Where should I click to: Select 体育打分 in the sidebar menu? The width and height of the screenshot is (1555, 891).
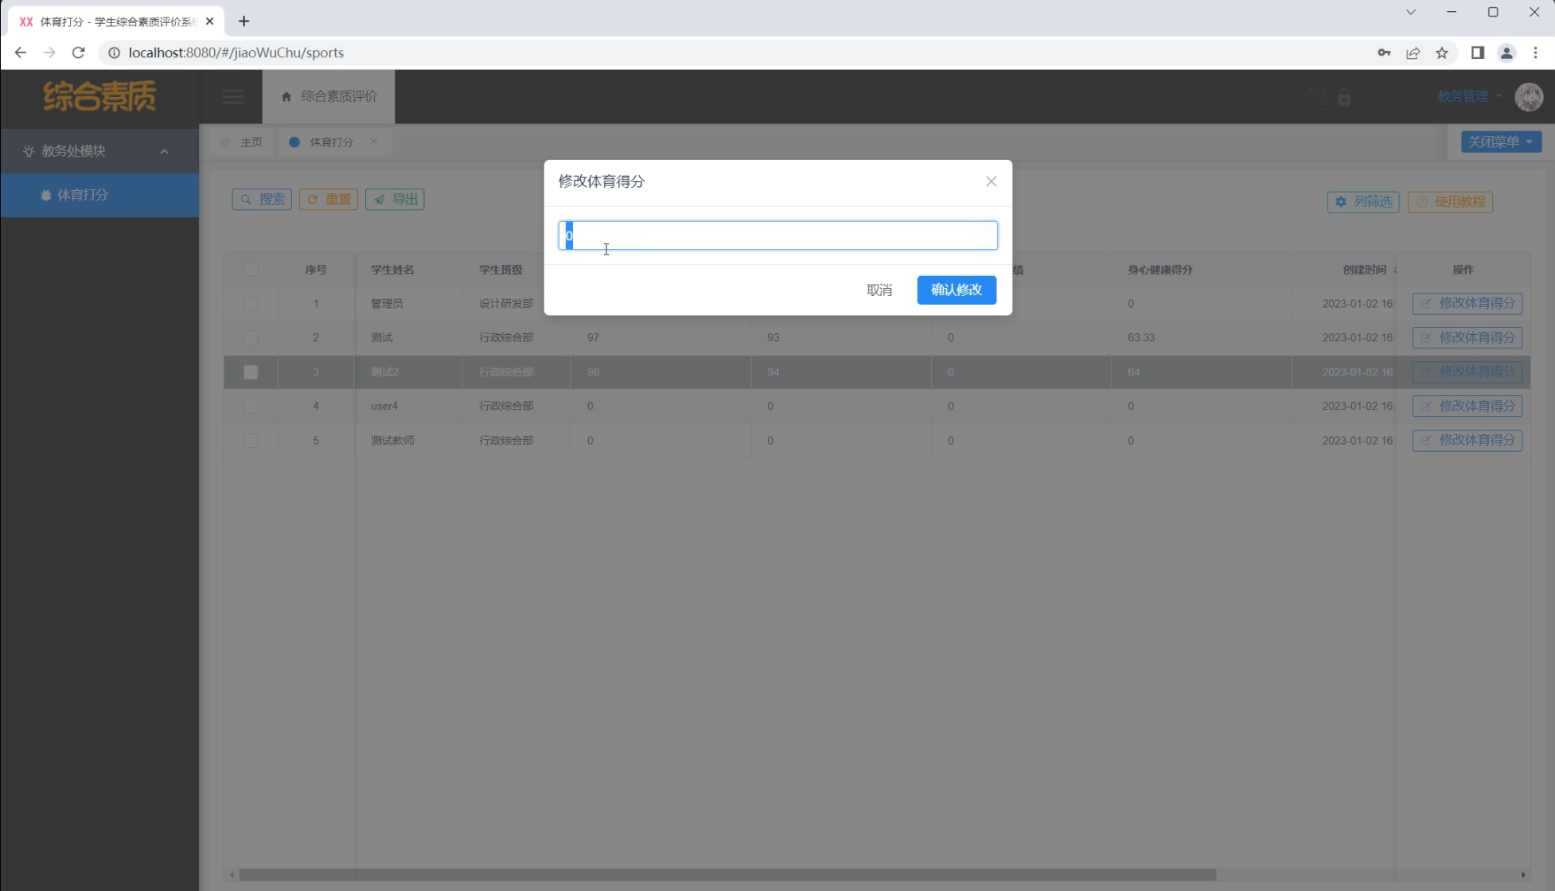click(83, 195)
